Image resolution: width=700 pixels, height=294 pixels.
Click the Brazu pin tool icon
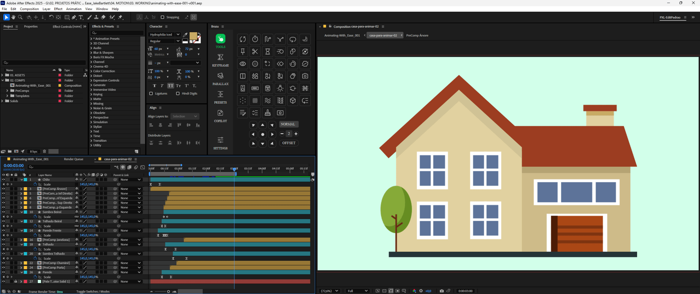click(x=243, y=51)
